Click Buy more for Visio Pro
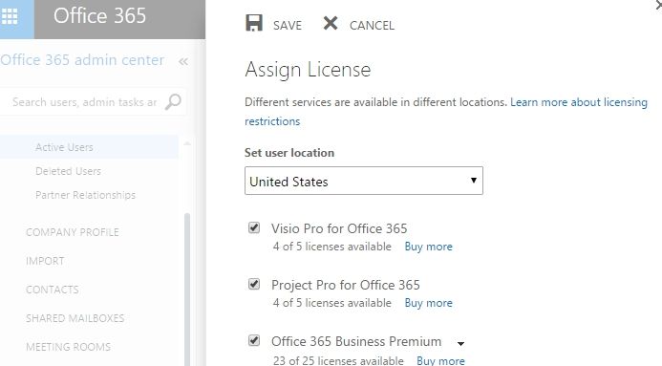This screenshot has height=366, width=662. point(429,247)
